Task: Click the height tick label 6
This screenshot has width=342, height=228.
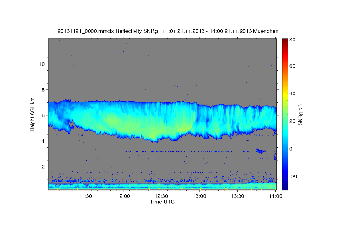Action: pos(43,115)
